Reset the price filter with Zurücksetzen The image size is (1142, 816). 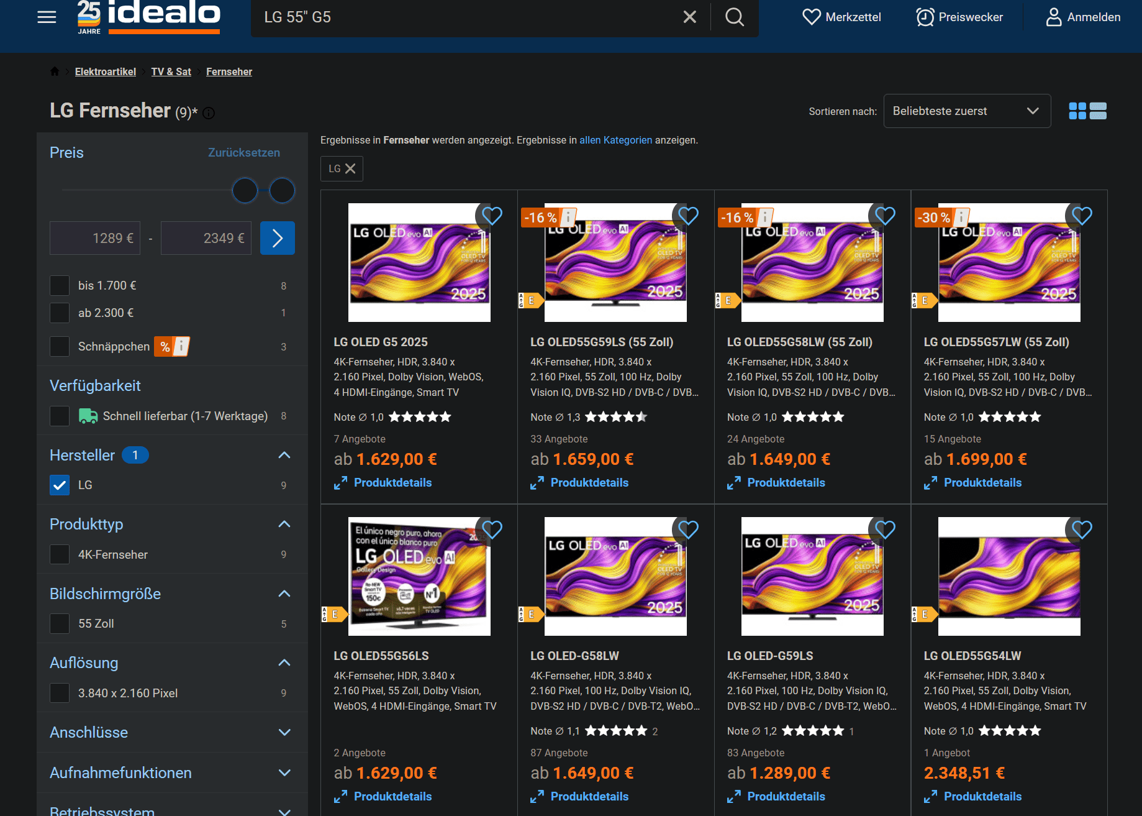(244, 153)
